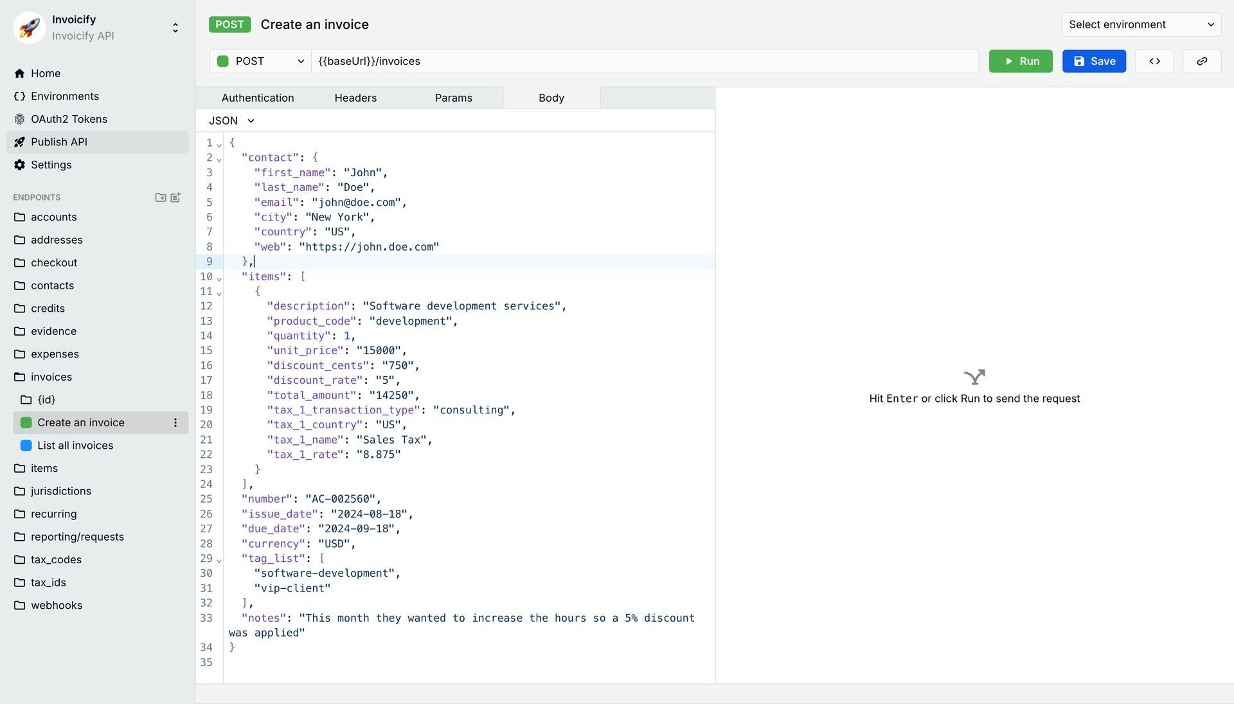The image size is (1234, 704).
Task: Click the "first_name" key in the editor
Action: (x=292, y=172)
